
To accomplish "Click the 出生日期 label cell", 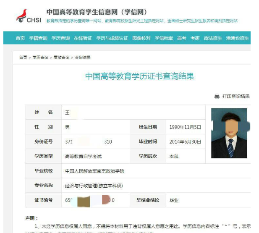I will click(x=148, y=127).
